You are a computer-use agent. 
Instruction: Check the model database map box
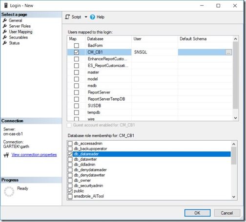77,79
